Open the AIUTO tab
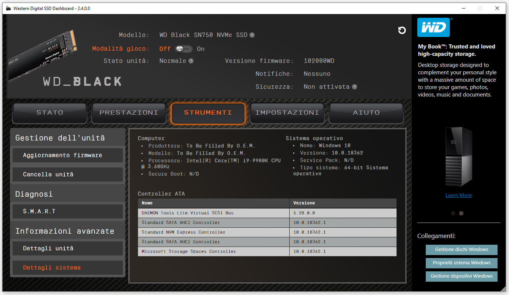This screenshot has height=295, width=509. coord(366,113)
